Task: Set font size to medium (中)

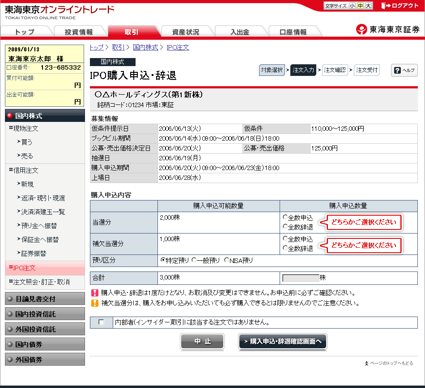Action: click(x=360, y=6)
